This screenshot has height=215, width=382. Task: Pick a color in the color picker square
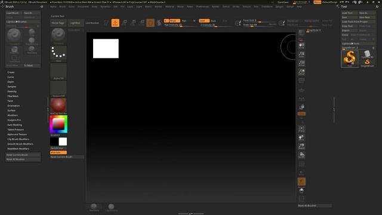coord(58,124)
